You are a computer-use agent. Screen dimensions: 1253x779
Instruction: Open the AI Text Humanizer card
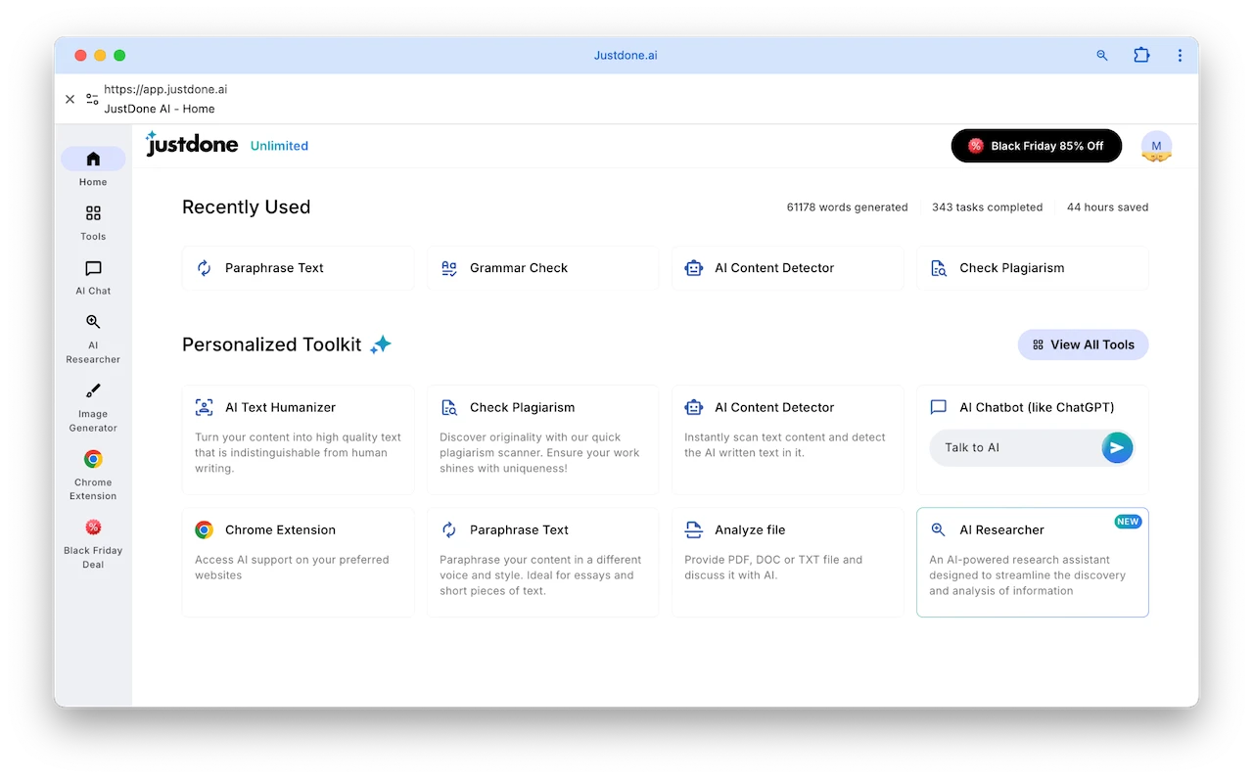[x=298, y=438]
